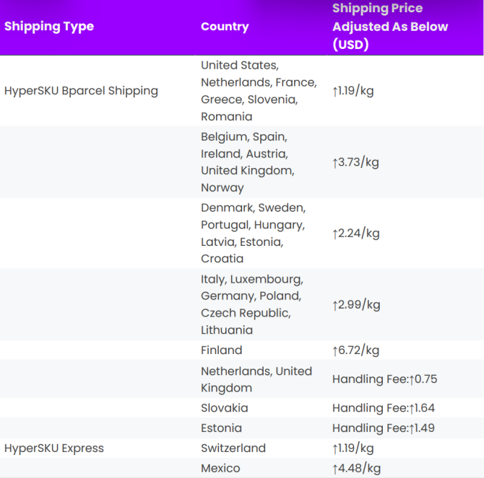Click the Handling Fee ↑1.64 cell
The width and height of the screenshot is (484, 478).
click(383, 408)
